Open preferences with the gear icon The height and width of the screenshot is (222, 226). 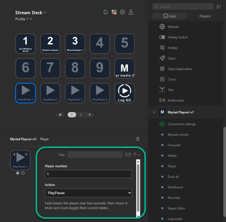[122, 12]
